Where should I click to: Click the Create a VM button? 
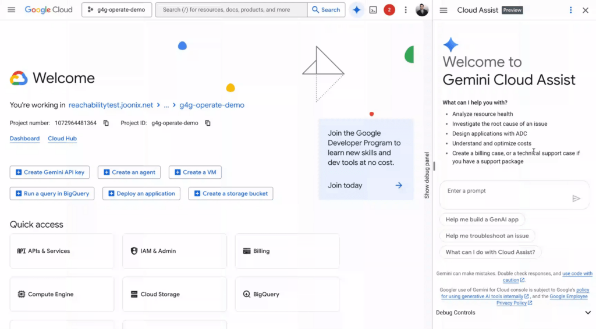click(195, 172)
